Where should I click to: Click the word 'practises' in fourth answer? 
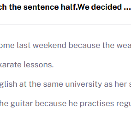click(97, 104)
